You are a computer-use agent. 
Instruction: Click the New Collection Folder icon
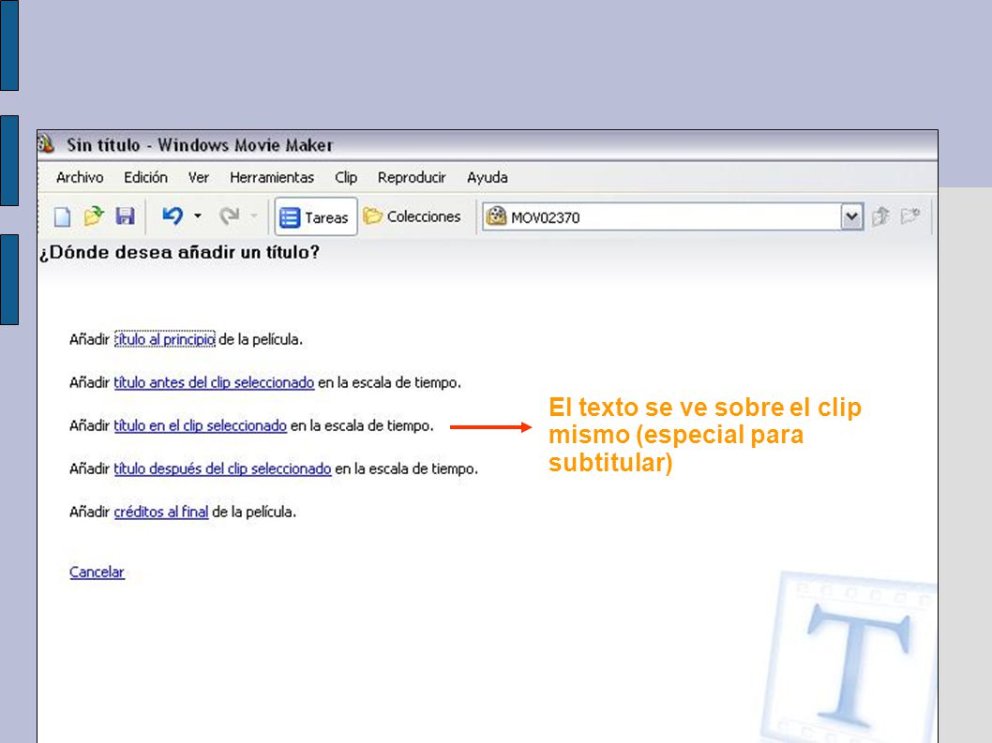(910, 216)
